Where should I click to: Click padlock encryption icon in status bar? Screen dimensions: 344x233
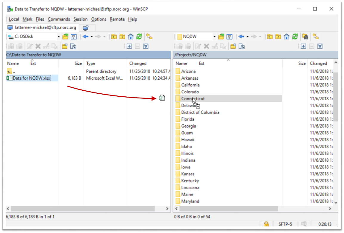click(266, 224)
